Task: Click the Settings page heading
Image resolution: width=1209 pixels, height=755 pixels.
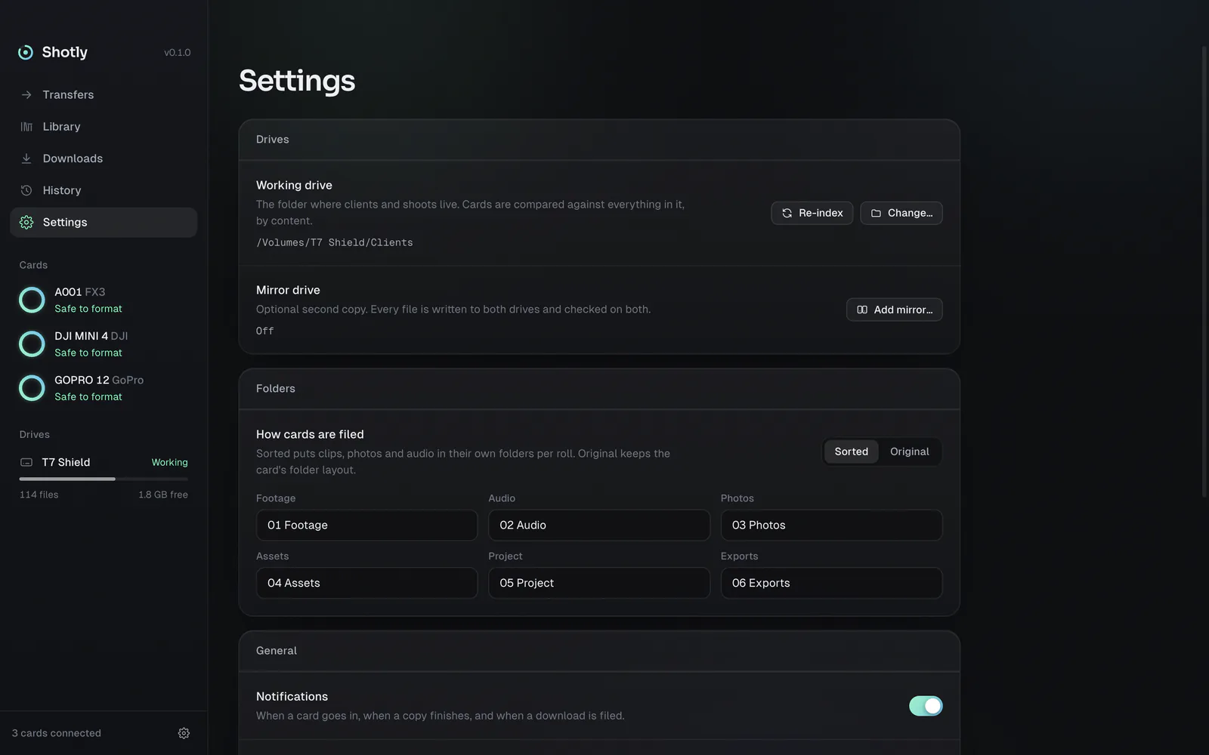Action: 297,81
